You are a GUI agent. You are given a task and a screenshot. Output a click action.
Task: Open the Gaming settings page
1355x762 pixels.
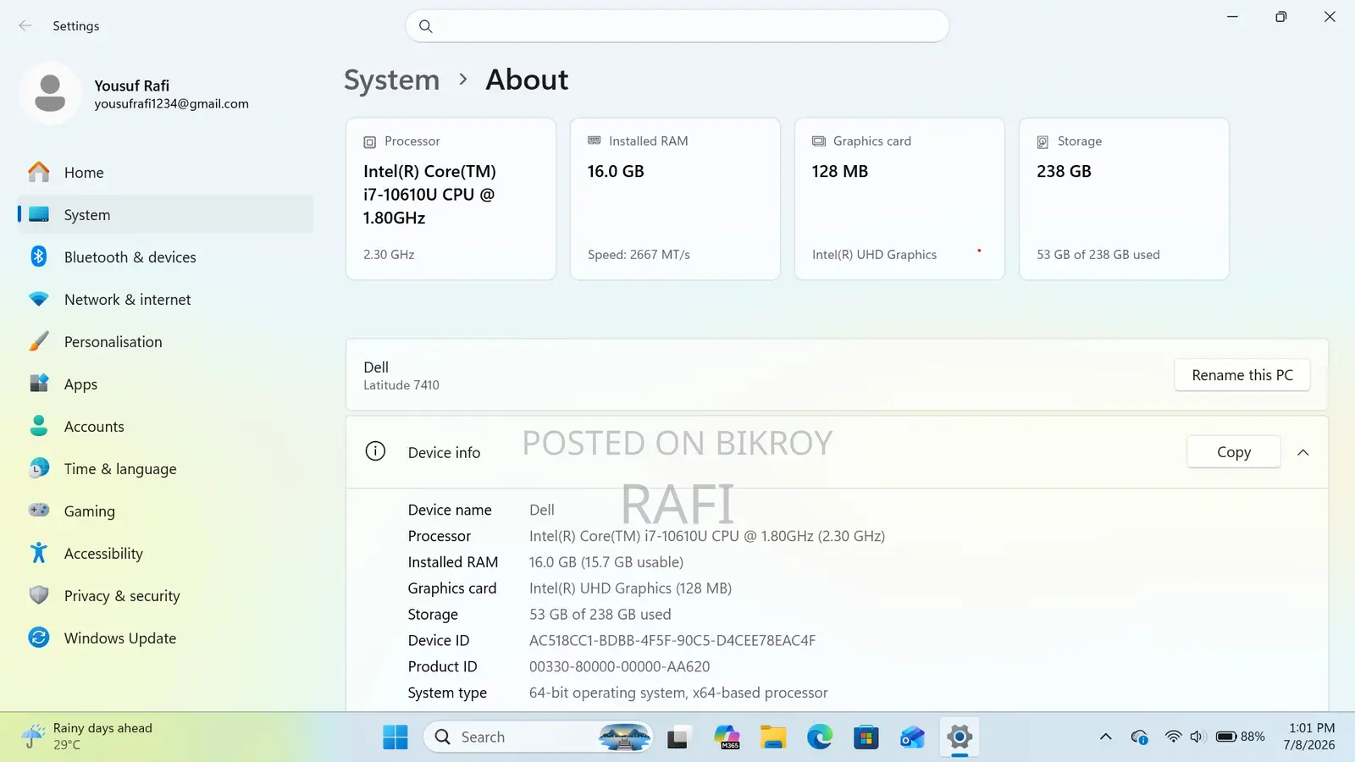[165, 511]
